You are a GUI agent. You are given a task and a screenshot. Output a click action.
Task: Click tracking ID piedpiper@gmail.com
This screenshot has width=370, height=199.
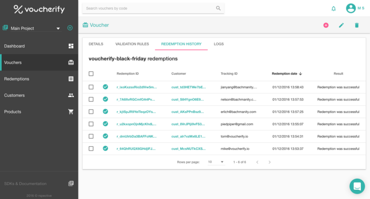[237, 124]
